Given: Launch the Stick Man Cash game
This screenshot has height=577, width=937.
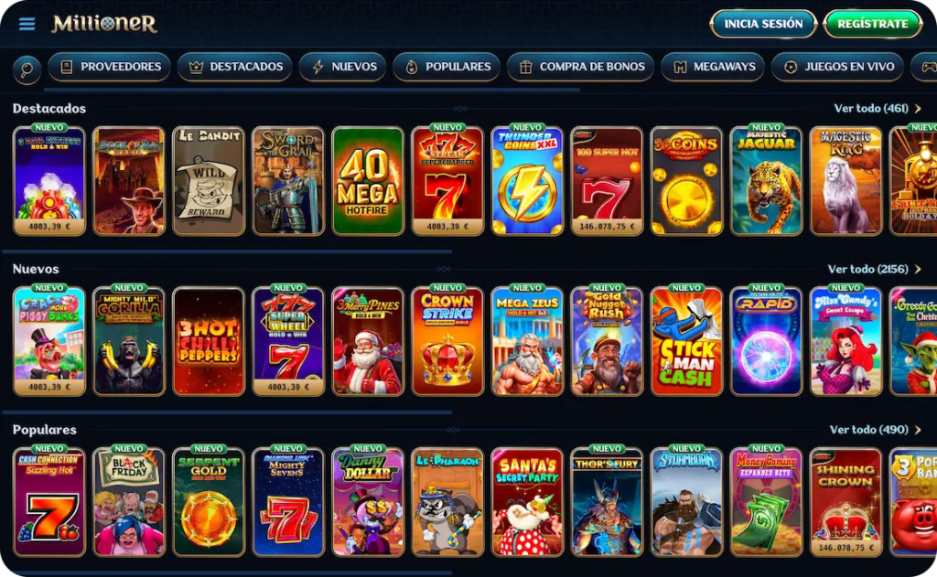Looking at the screenshot, I should 686,342.
